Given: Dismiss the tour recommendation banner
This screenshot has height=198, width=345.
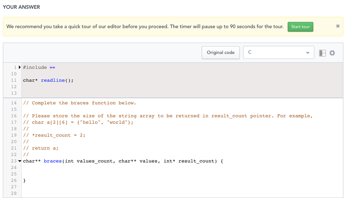Looking at the screenshot, I should click(338, 26).
